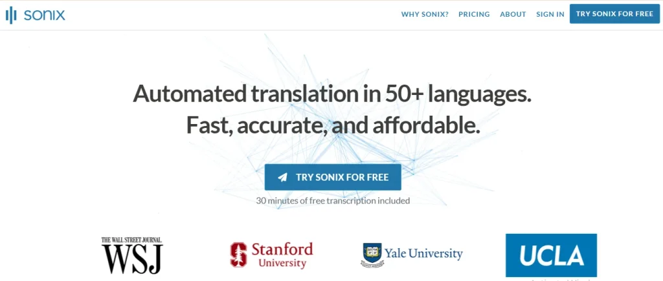Image resolution: width=663 pixels, height=281 pixels.
Task: Click the Automated translation in 50+ languages headline
Action: (332, 94)
